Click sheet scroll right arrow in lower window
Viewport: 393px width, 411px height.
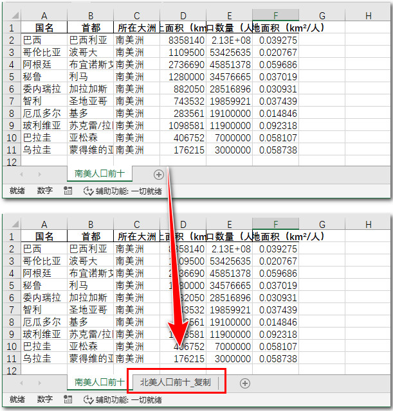click(x=39, y=383)
